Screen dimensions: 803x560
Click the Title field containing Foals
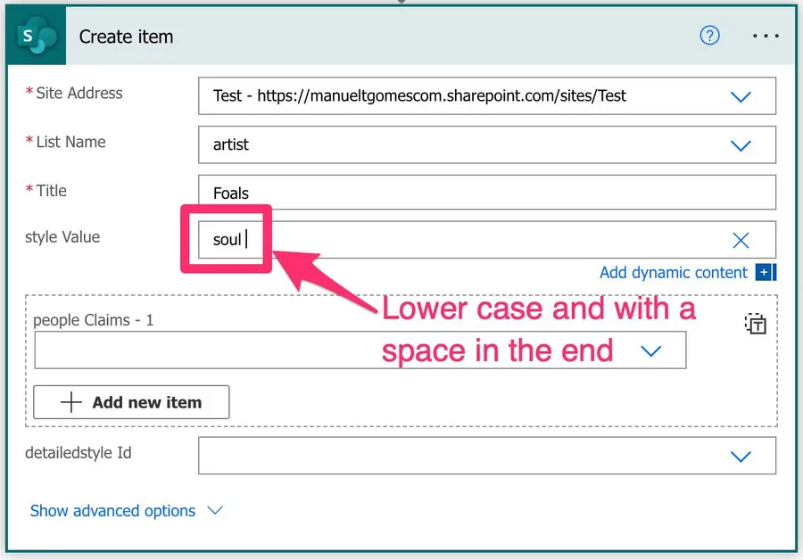(486, 193)
